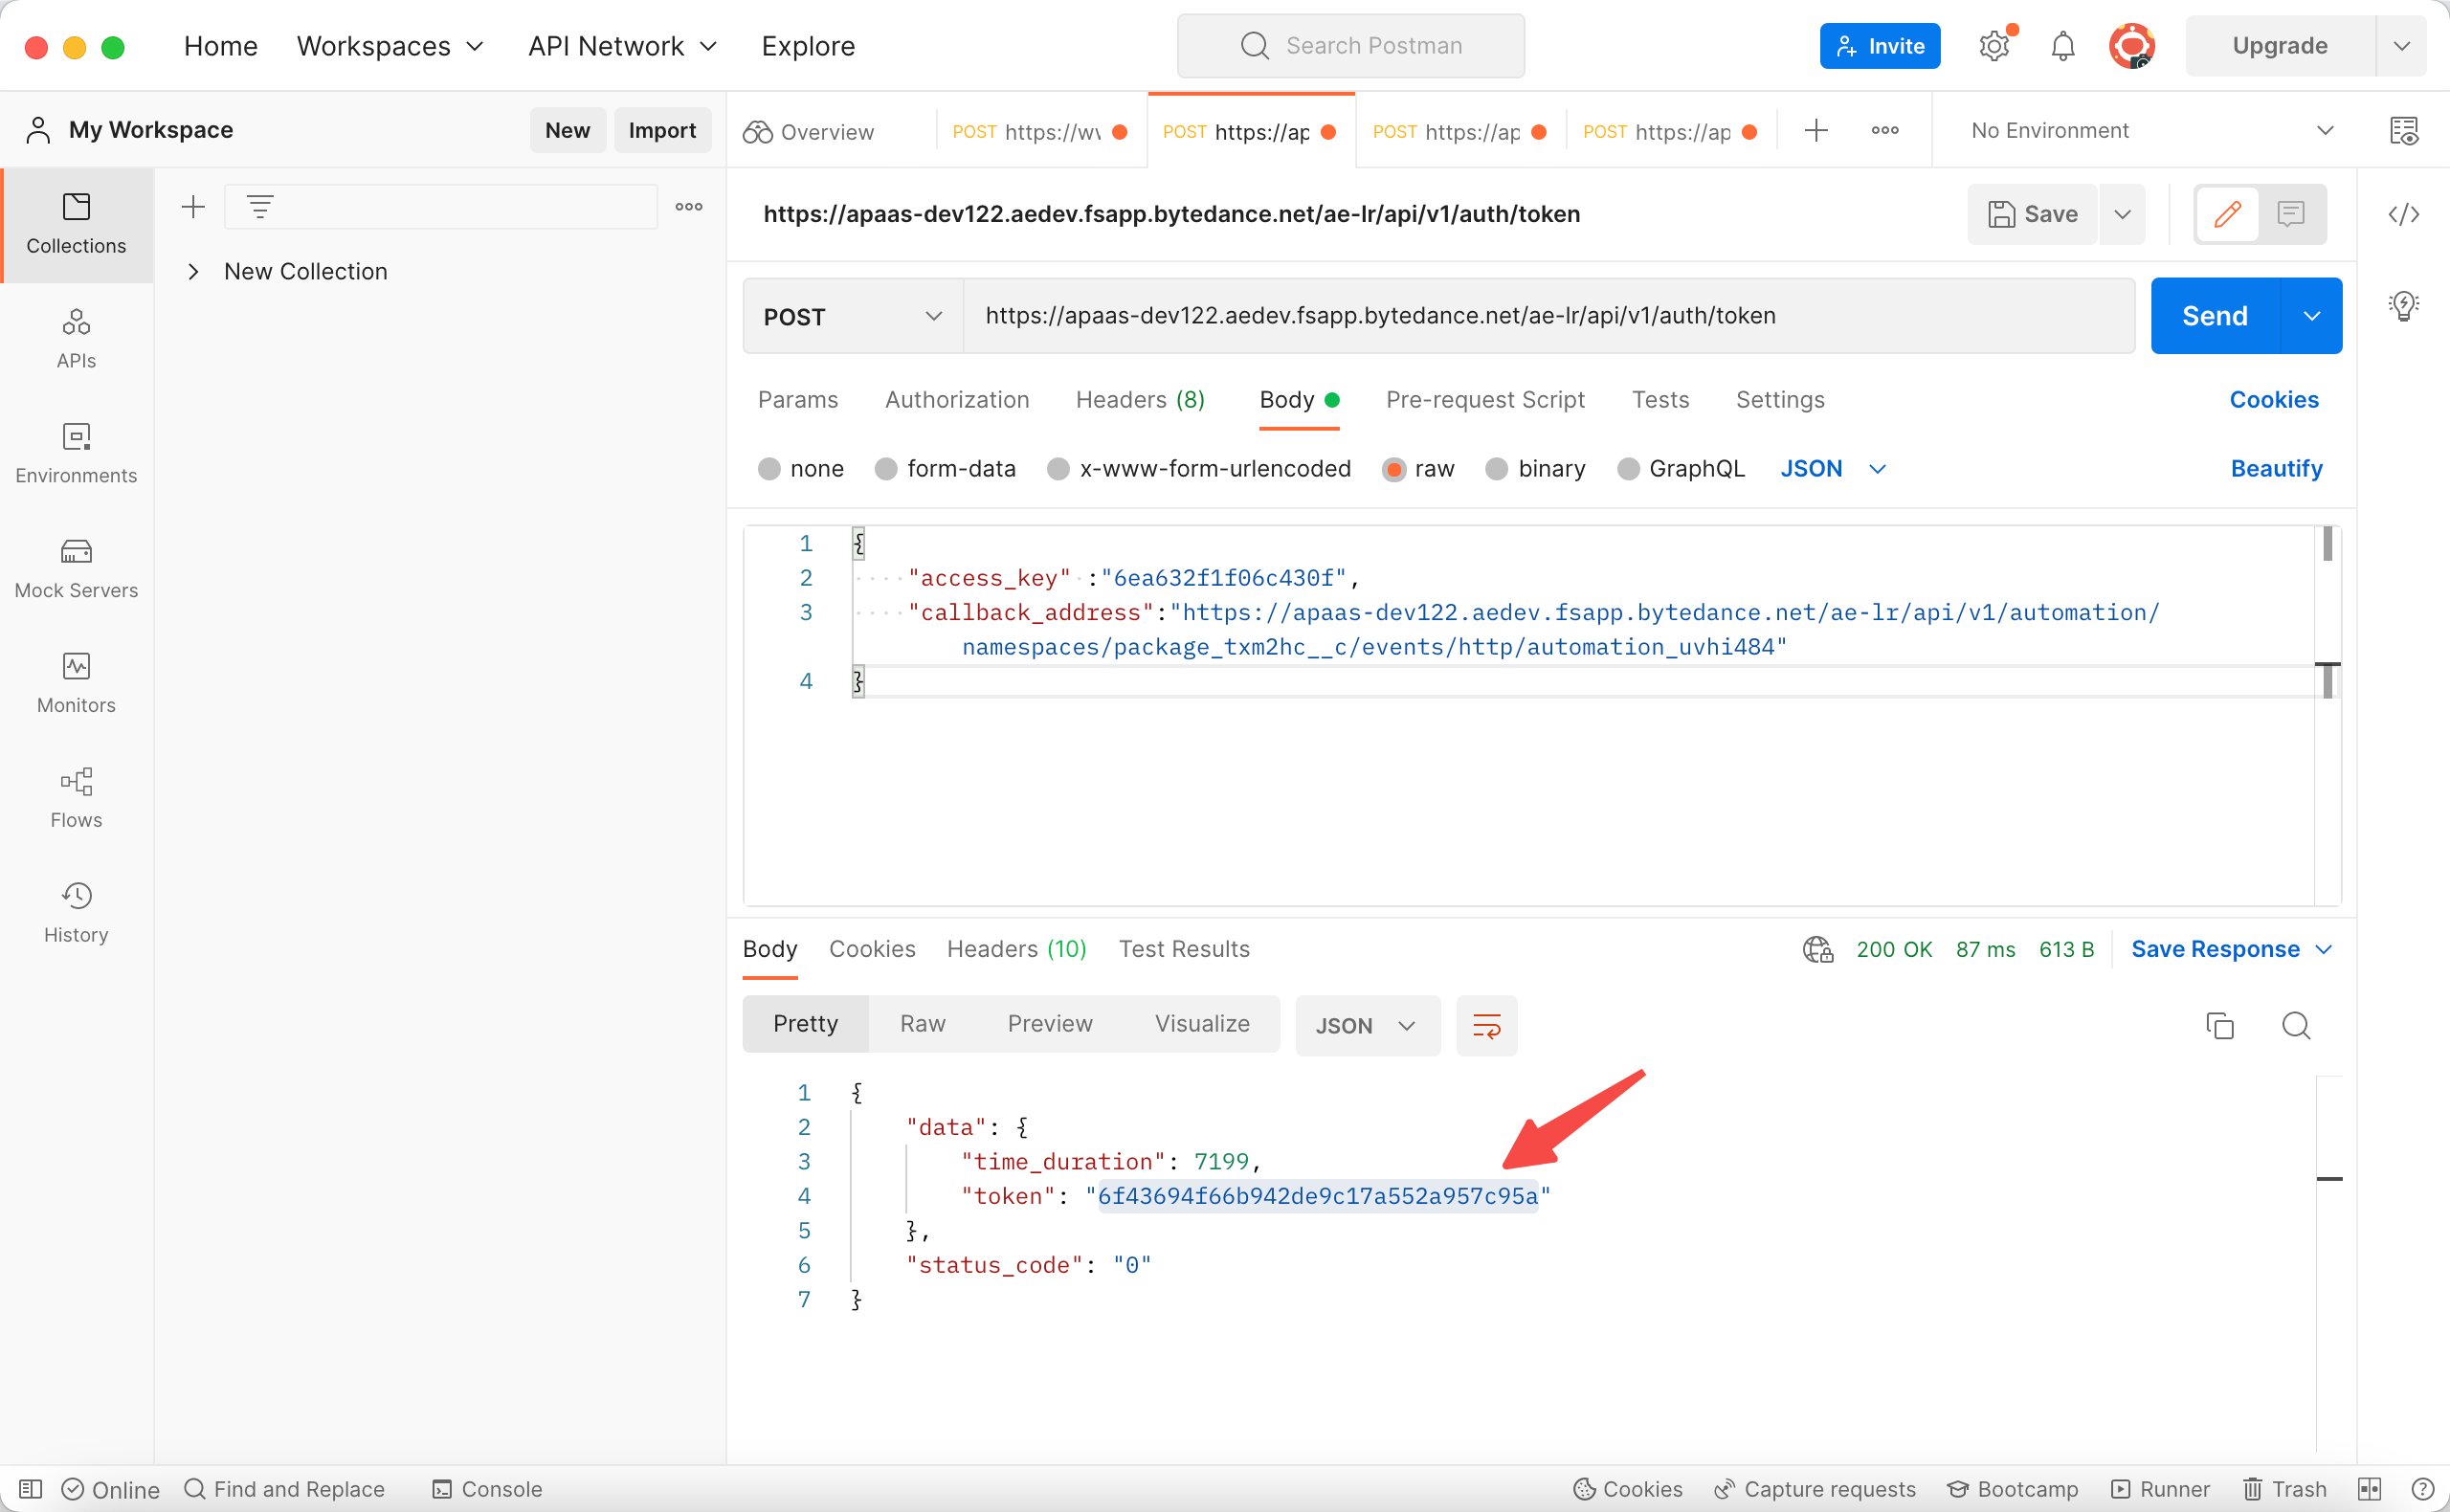Open the notifications bell
The image size is (2450, 1512).
pyautogui.click(x=2062, y=46)
